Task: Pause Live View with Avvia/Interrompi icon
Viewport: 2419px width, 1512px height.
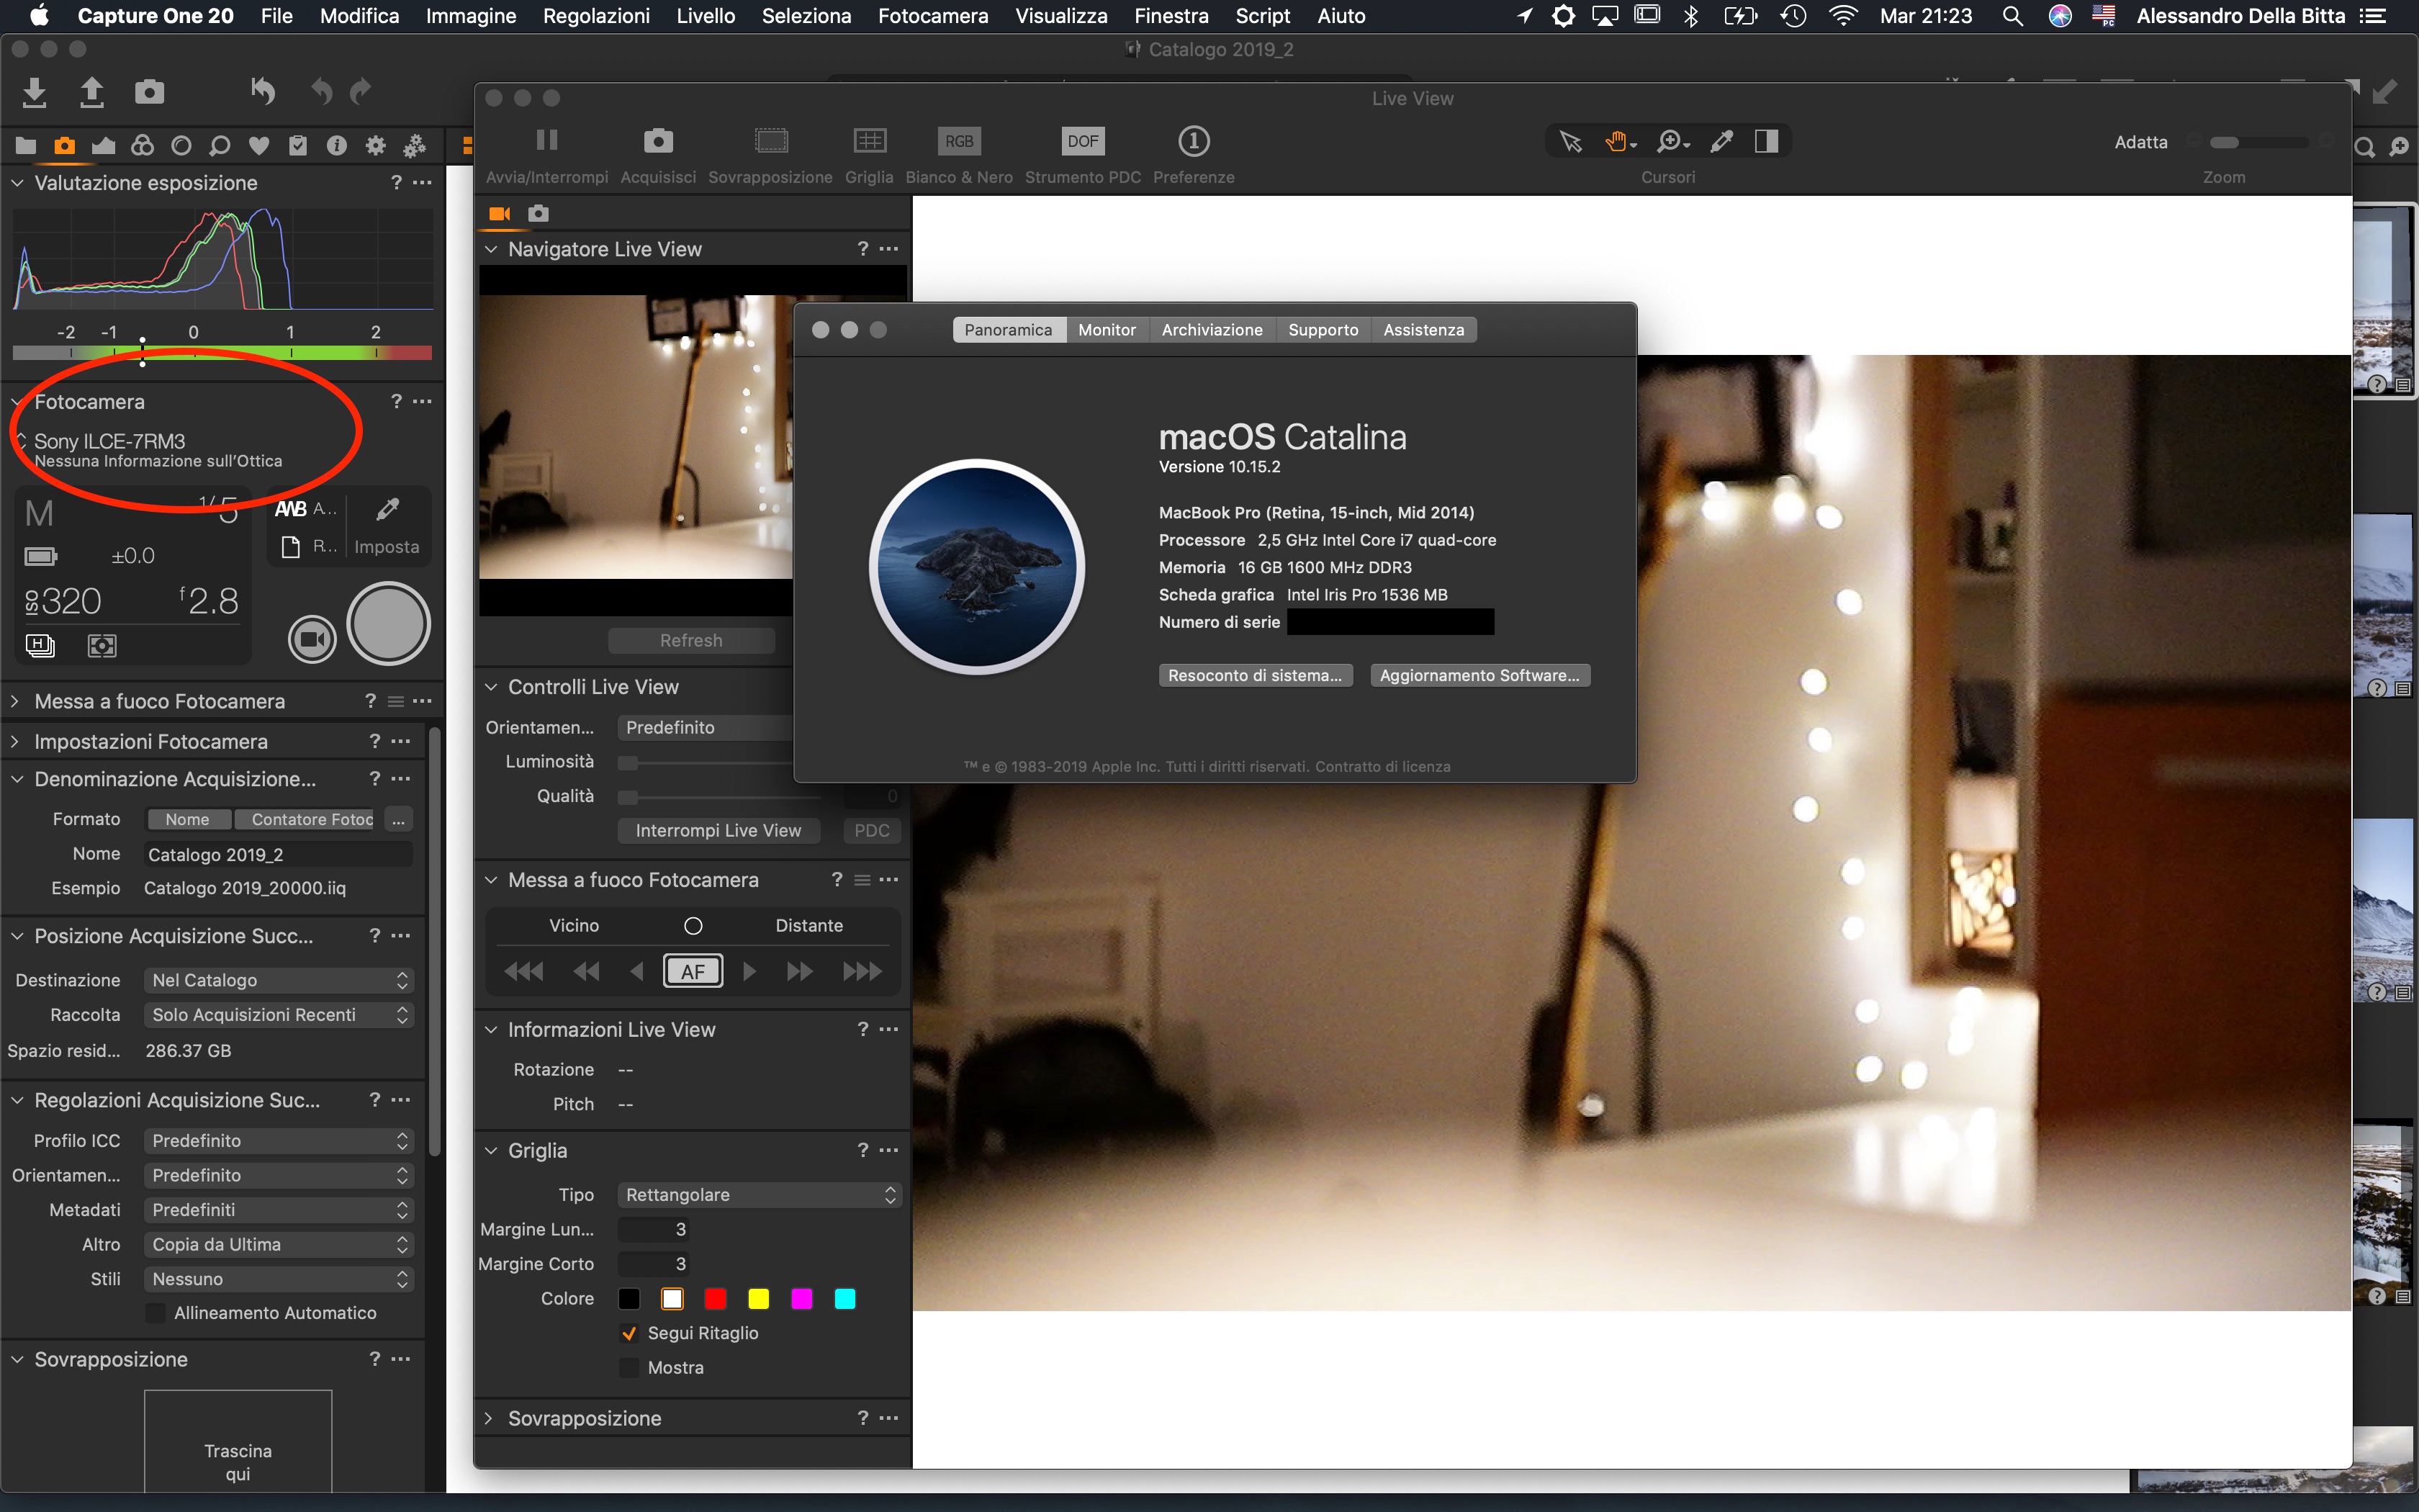Action: (x=546, y=140)
